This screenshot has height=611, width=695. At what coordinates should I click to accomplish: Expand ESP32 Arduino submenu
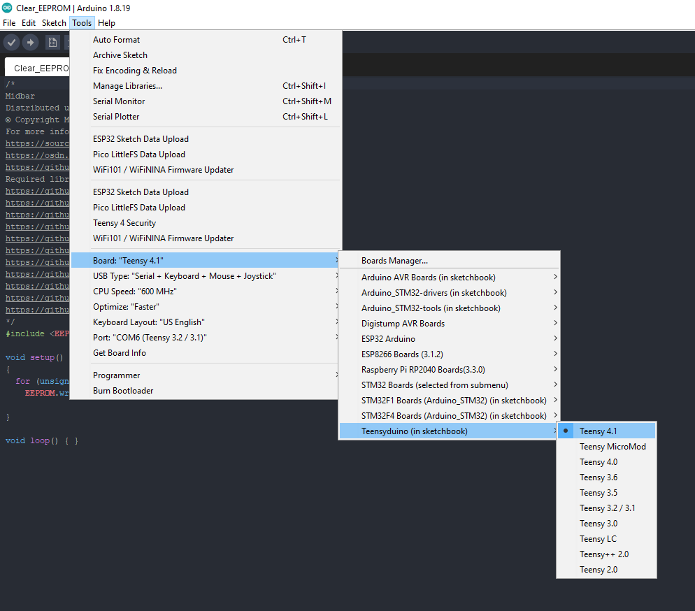tap(449, 339)
